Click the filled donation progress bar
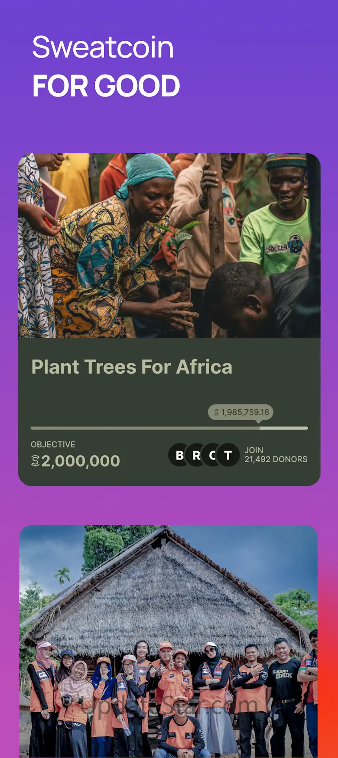338x758 pixels. coord(145,428)
